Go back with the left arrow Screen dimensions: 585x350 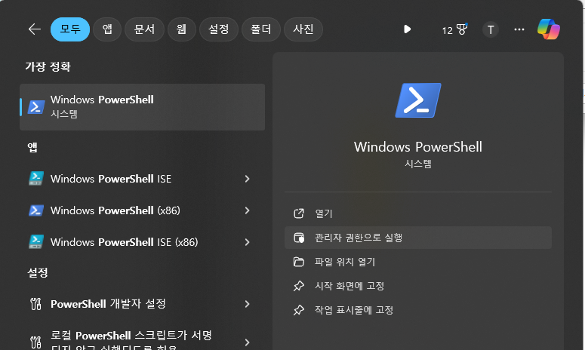34,29
